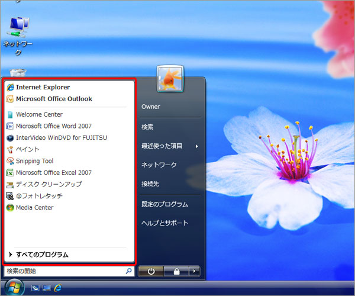355x296 pixels.
Task: Click the magnifier icon in the search box
Action: pyautogui.click(x=128, y=271)
